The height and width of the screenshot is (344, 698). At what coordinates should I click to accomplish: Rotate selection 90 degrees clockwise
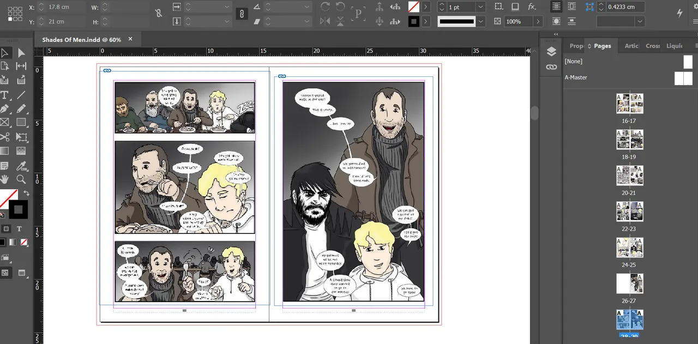[x=325, y=7]
